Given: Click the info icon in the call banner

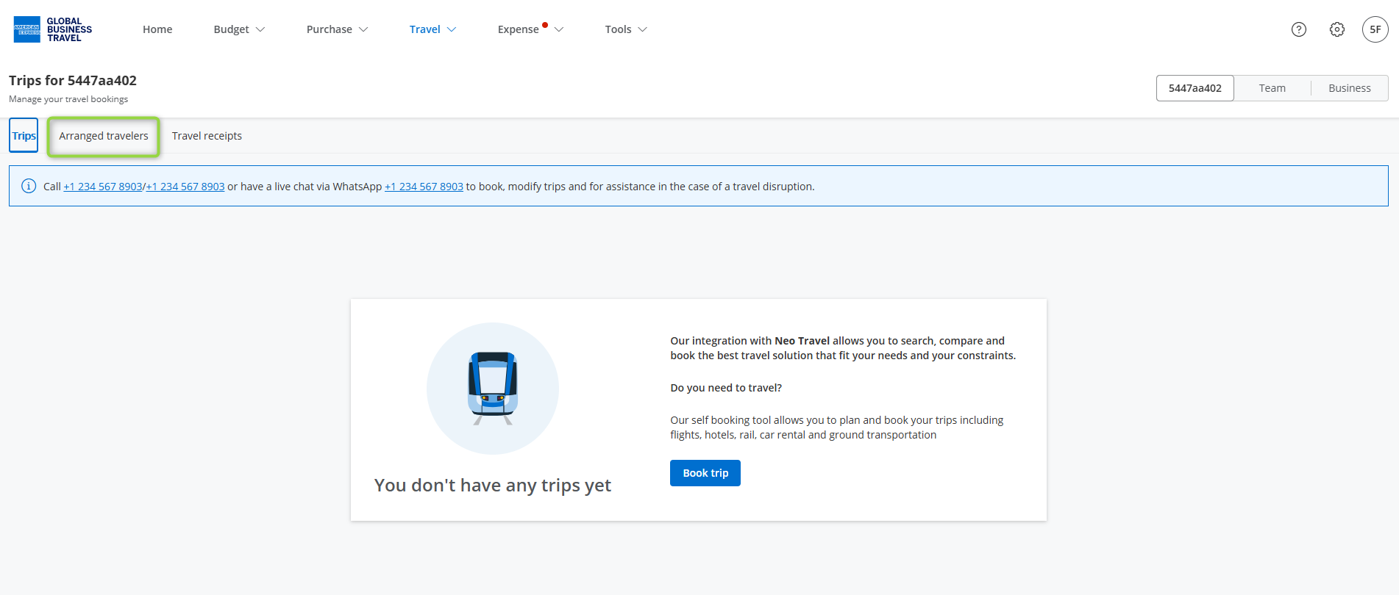Looking at the screenshot, I should click(x=29, y=186).
